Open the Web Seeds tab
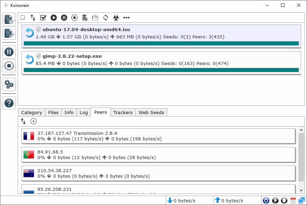The image size is (307, 205). tap(151, 112)
